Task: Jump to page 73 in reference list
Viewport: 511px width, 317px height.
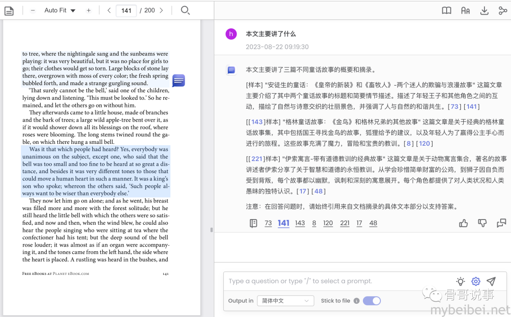Action: coord(268,223)
